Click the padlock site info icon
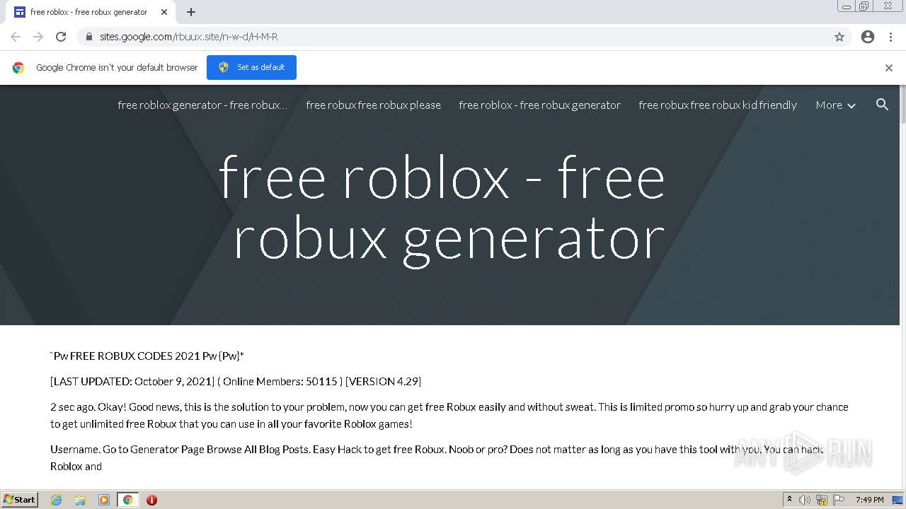906x509 pixels. (x=89, y=37)
